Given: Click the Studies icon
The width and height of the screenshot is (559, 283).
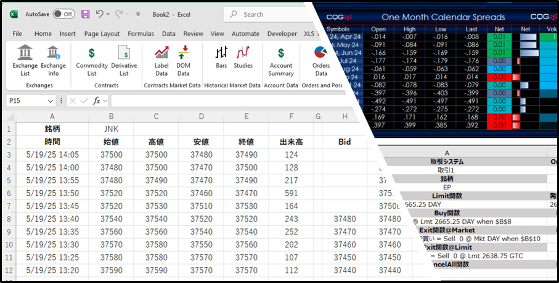Looking at the screenshot, I should pyautogui.click(x=243, y=57).
